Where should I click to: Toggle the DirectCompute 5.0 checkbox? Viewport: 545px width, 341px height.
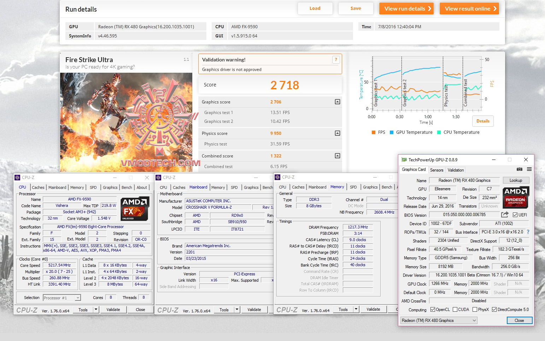(494, 310)
